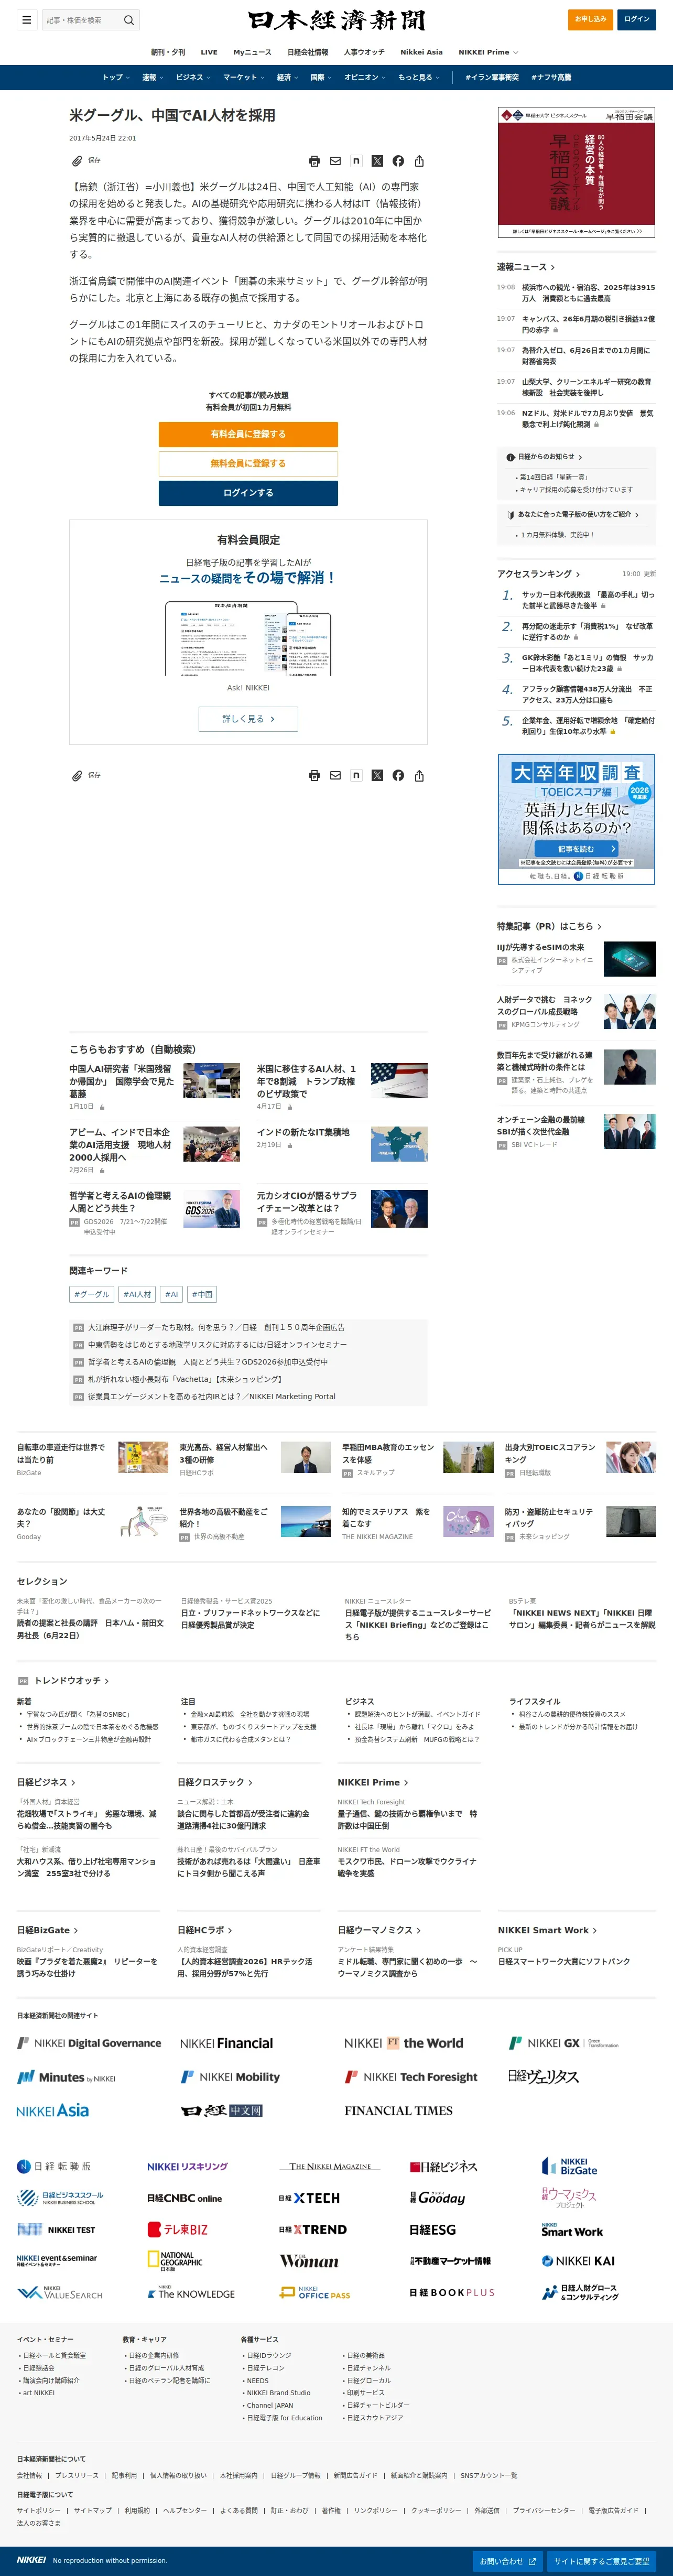Image resolution: width=673 pixels, height=2576 pixels.
Task: Click the Facebook icon below the article
Action: click(398, 775)
